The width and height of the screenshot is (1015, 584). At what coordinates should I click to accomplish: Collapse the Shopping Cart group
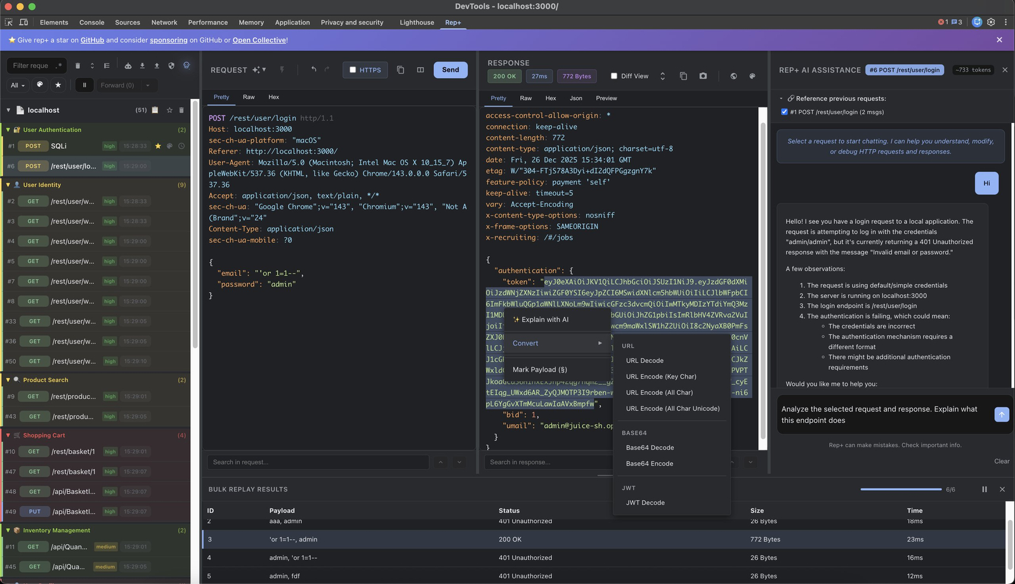8,436
